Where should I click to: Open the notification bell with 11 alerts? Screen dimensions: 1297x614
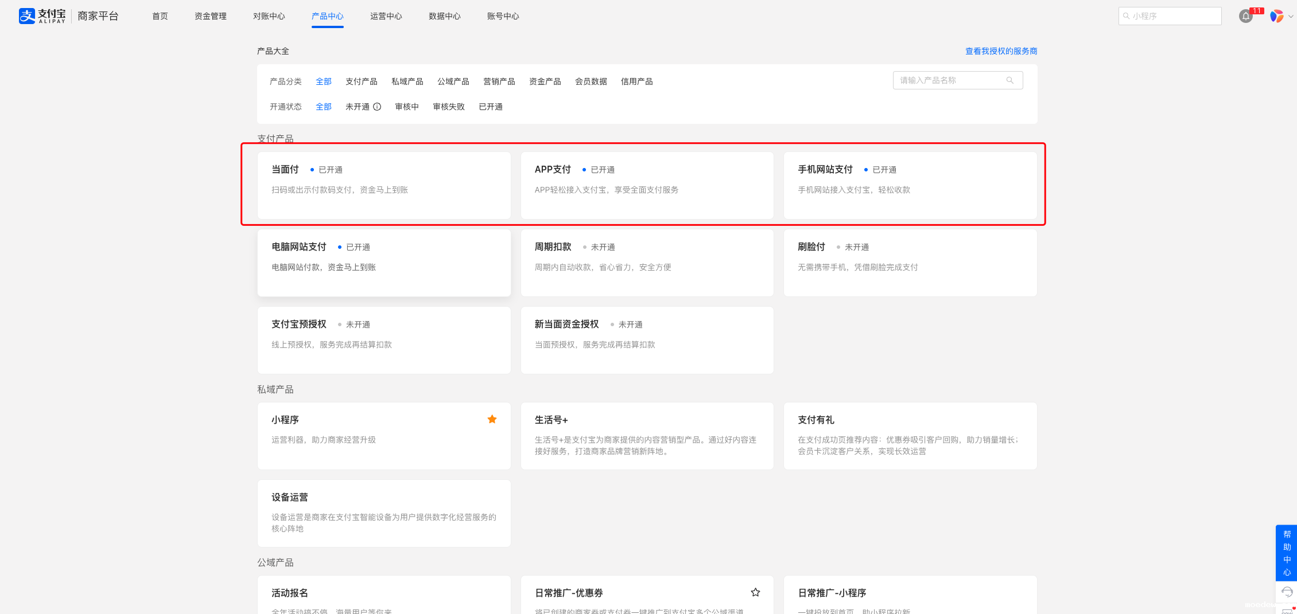pos(1245,16)
